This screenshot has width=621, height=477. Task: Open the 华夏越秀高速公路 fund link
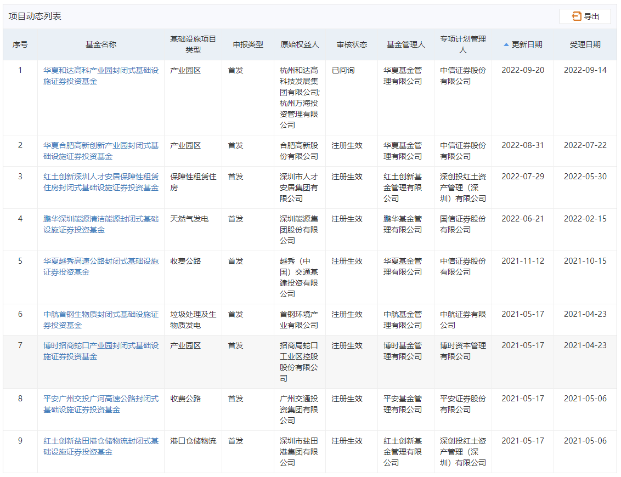point(101,267)
